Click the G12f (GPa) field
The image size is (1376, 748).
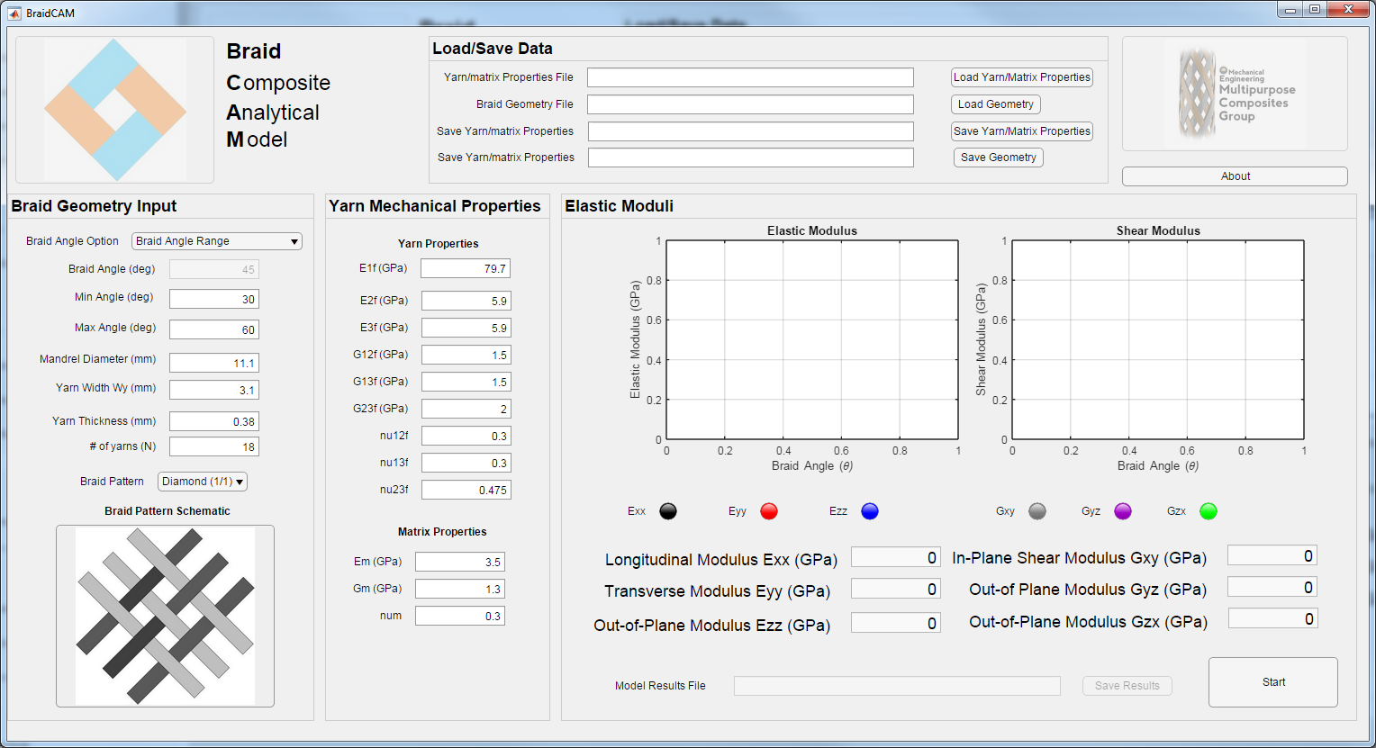coord(466,355)
